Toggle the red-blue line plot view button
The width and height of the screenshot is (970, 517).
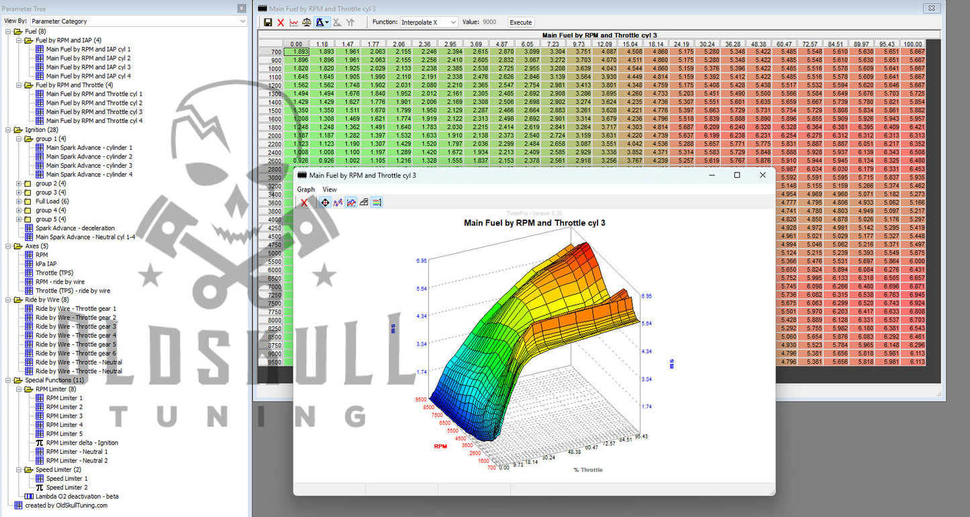click(350, 202)
